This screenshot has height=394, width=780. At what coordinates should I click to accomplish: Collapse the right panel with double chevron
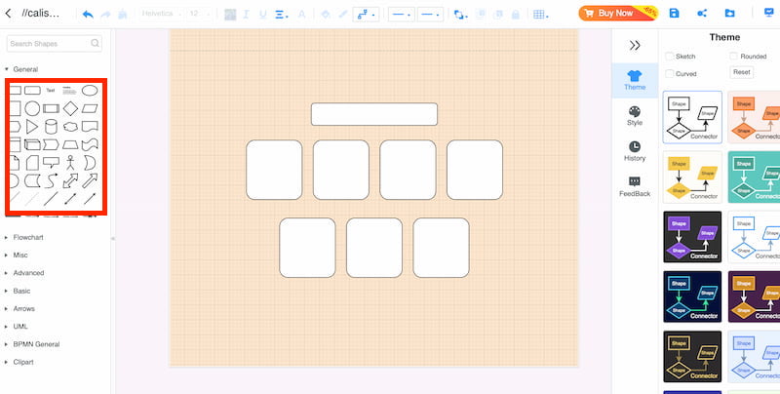coord(635,45)
